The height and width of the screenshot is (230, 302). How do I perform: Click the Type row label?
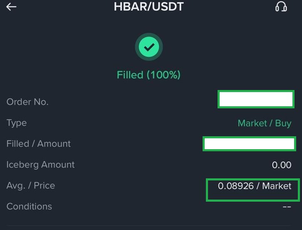coord(17,123)
